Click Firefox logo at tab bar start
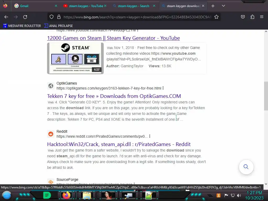This screenshot has width=268, height=201. click(x=5, y=6)
